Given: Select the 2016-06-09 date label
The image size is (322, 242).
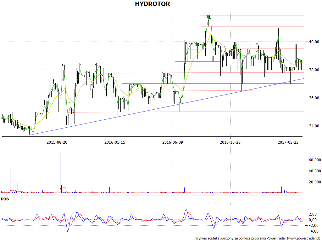Looking at the screenshot, I should coord(173,142).
